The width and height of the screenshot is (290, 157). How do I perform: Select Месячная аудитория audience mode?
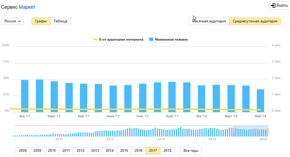tap(209, 22)
